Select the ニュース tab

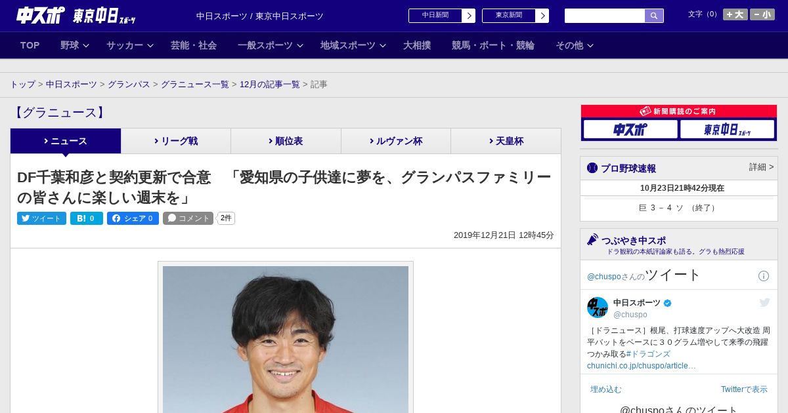click(x=66, y=141)
